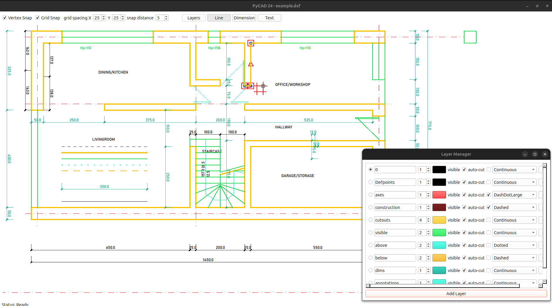
Task: Select the above layer radio button
Action: (371, 245)
